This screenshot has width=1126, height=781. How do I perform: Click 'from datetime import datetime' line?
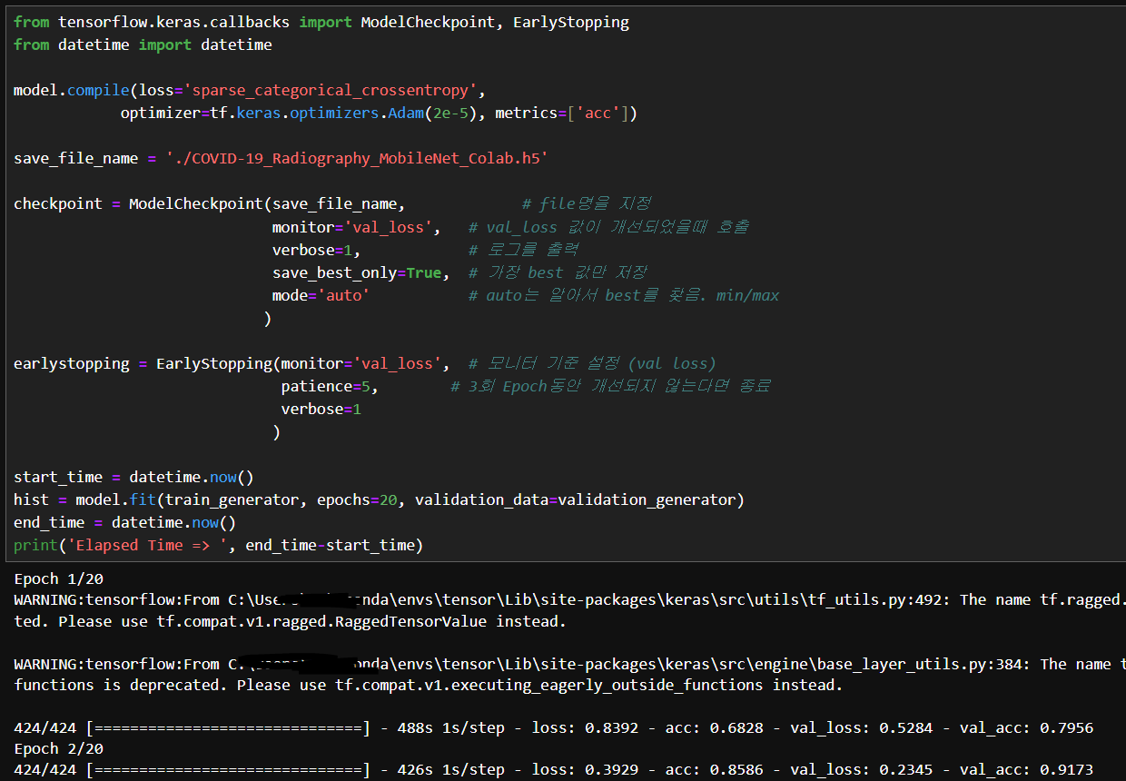click(143, 44)
